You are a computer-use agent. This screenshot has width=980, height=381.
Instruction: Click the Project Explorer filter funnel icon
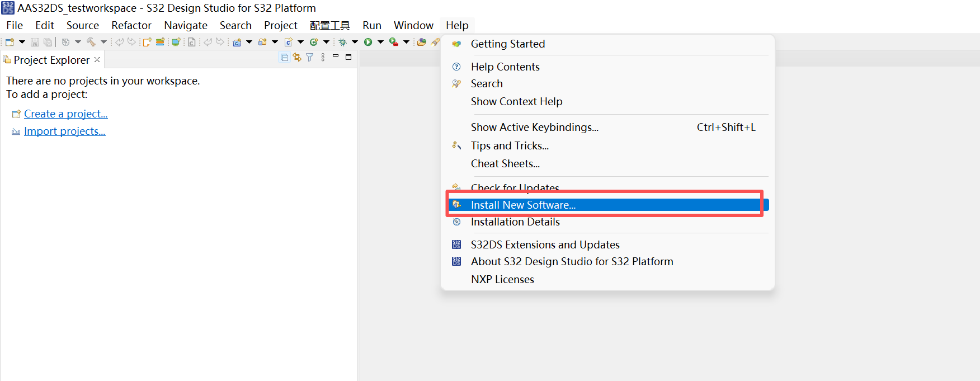pyautogui.click(x=310, y=57)
